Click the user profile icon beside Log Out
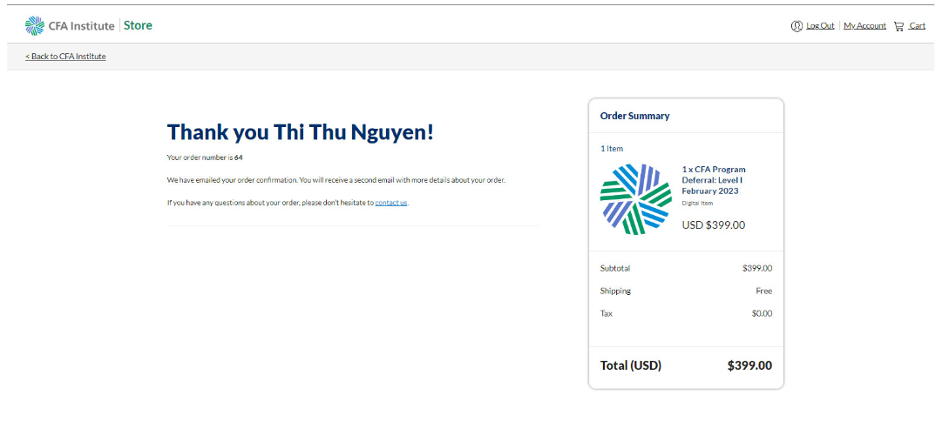The width and height of the screenshot is (949, 422). (x=796, y=26)
